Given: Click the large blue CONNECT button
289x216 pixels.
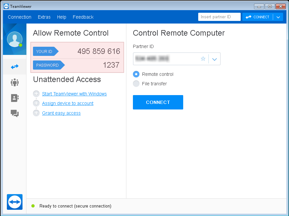Looking at the screenshot, I should [158, 102].
